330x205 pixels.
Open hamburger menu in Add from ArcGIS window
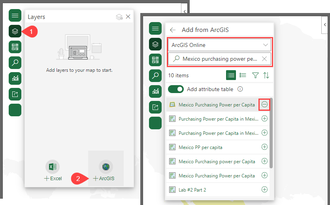click(155, 28)
